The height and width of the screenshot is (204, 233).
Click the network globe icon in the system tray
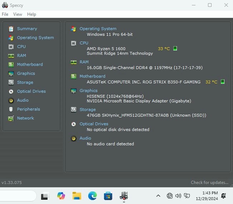pos(169,196)
